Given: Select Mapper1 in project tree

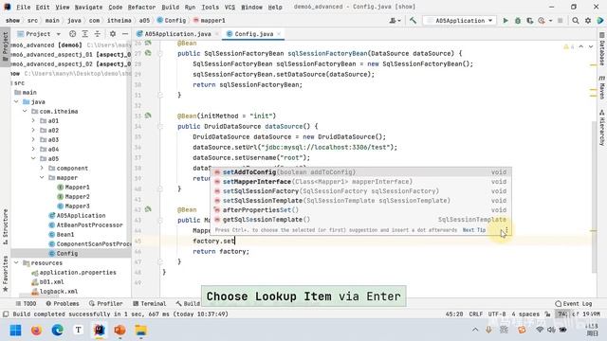Looking at the screenshot, I should 77,188.
